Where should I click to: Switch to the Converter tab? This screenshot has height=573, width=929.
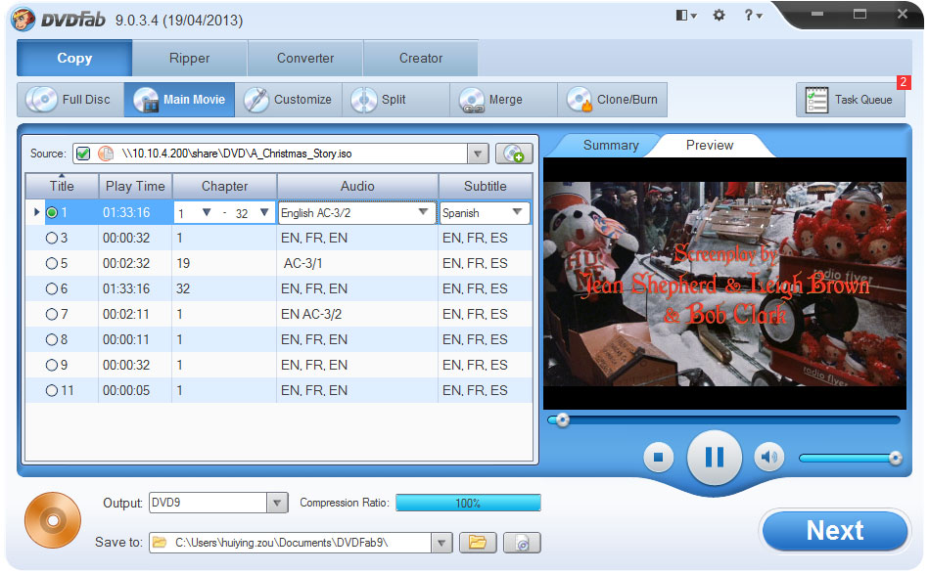click(x=305, y=58)
